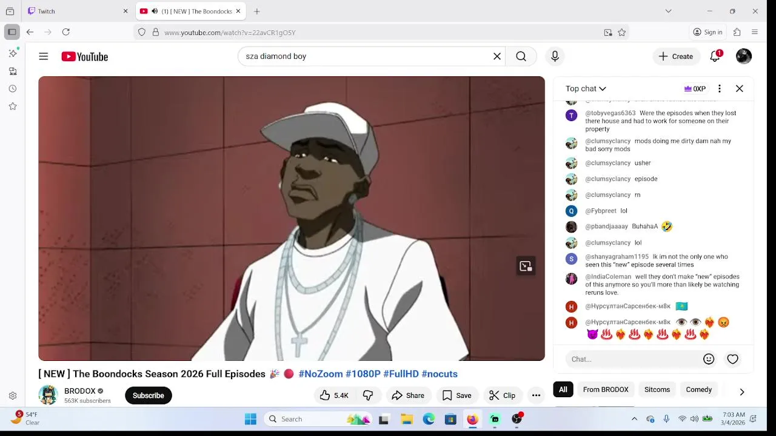Open Microsoft Edge from taskbar
776x436 pixels.
[429, 419]
